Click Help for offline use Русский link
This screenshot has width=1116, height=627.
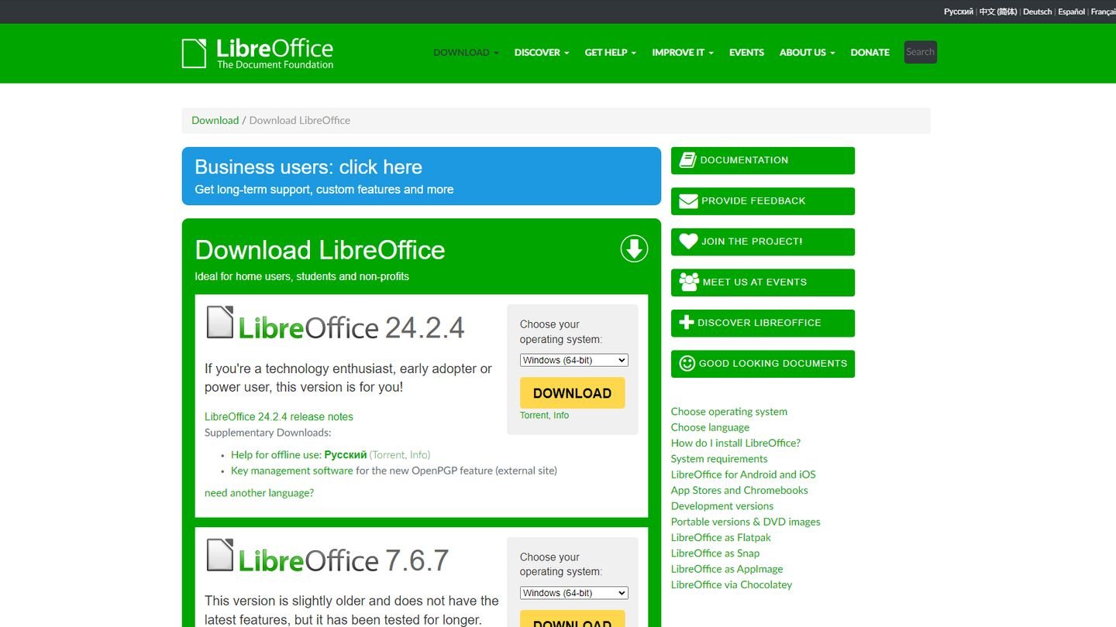click(x=298, y=454)
